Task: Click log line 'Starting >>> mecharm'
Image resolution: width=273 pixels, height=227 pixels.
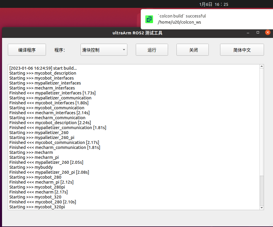Action: coord(31,152)
